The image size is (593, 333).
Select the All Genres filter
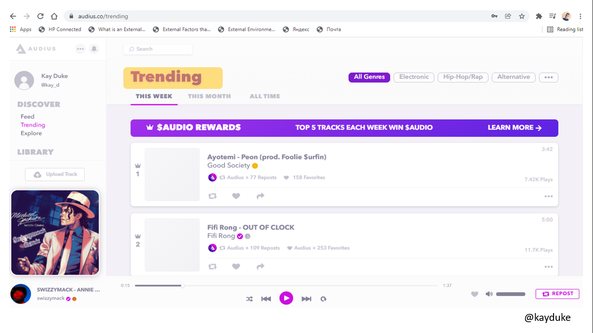click(x=369, y=77)
